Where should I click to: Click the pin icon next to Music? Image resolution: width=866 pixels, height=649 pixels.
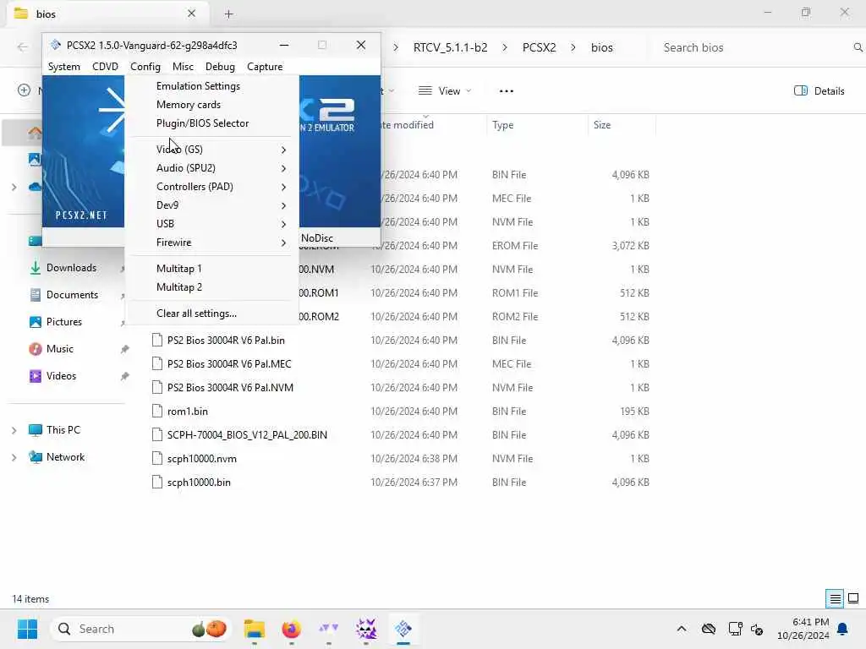tap(125, 349)
